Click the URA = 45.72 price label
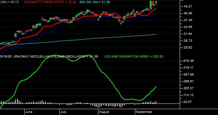This screenshot has height=115, width=218. [x=9, y=2]
